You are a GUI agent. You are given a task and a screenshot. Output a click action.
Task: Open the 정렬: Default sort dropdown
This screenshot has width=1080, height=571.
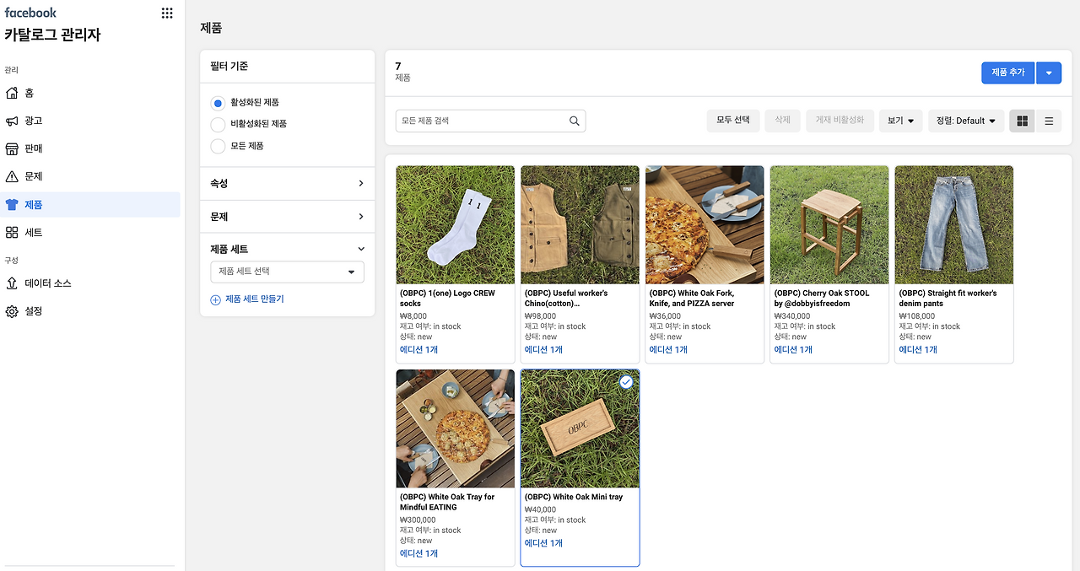coord(965,121)
